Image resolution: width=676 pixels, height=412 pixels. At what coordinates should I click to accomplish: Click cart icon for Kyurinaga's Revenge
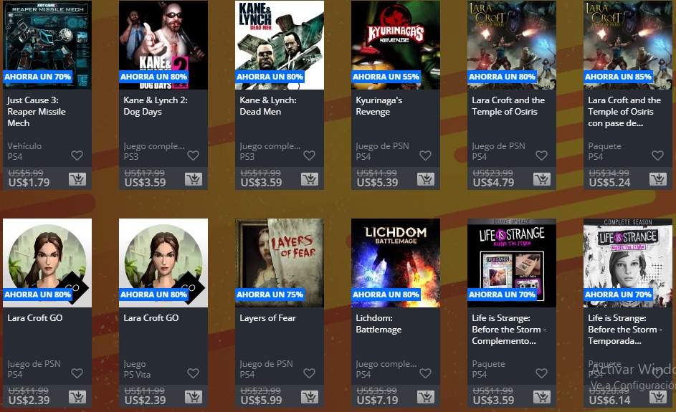pos(426,179)
